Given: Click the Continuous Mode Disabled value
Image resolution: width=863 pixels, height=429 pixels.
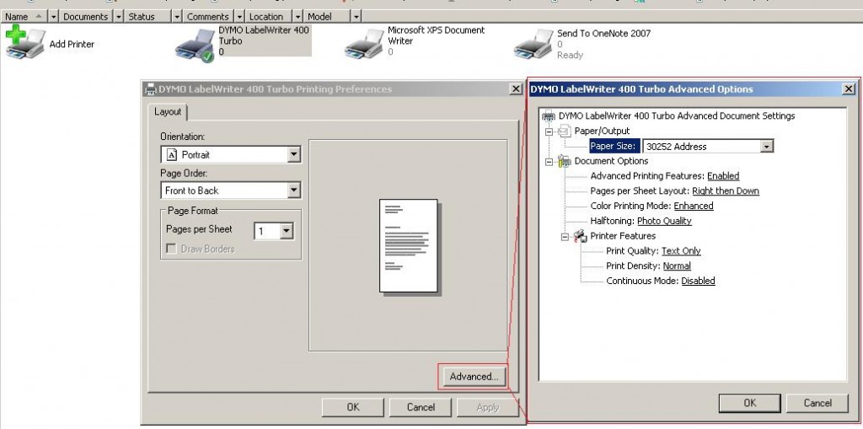Looking at the screenshot, I should pyautogui.click(x=698, y=281).
